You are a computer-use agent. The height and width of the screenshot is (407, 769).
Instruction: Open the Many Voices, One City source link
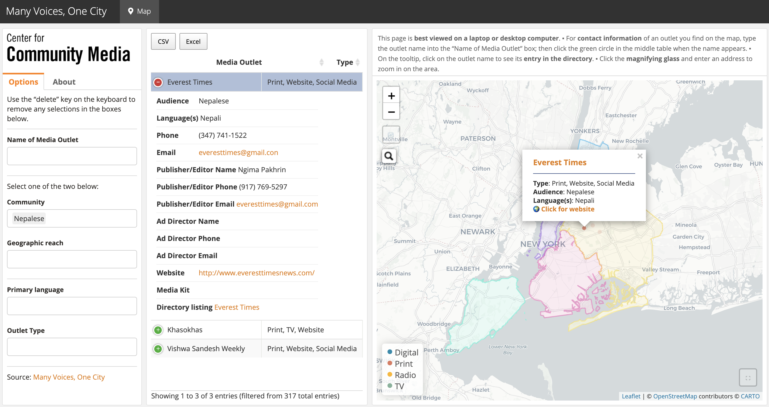(x=69, y=377)
